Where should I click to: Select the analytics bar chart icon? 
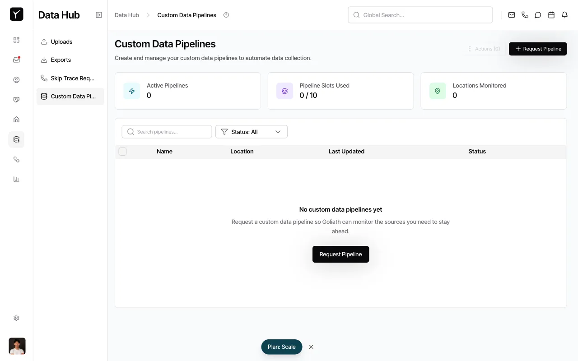pos(16,179)
